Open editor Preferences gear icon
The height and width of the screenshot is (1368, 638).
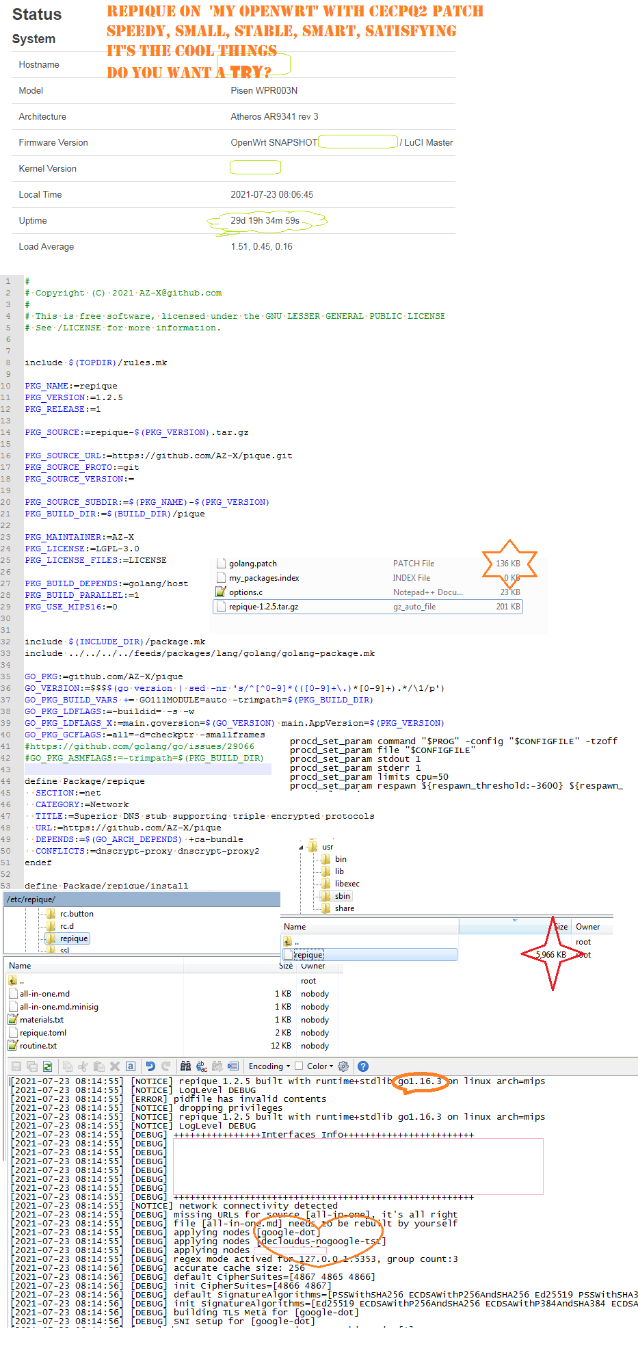coord(343,1066)
